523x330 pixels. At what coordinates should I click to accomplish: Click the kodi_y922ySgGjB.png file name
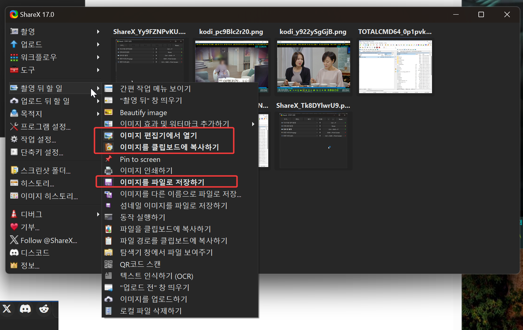click(x=313, y=32)
